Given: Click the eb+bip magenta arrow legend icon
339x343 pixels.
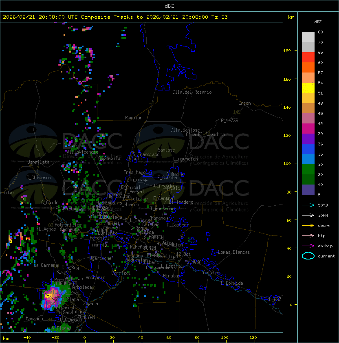Looking at the screenshot, I should click(308, 246).
